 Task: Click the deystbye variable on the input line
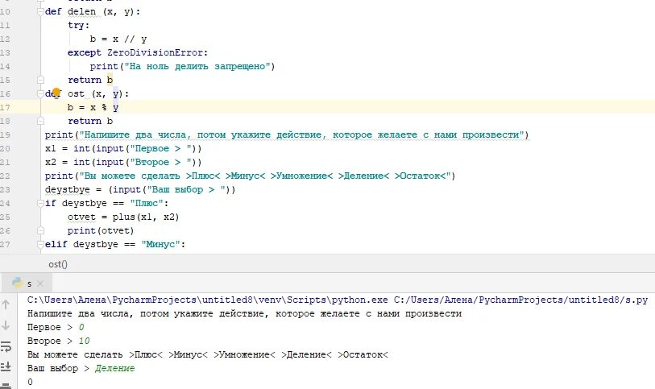(67, 189)
